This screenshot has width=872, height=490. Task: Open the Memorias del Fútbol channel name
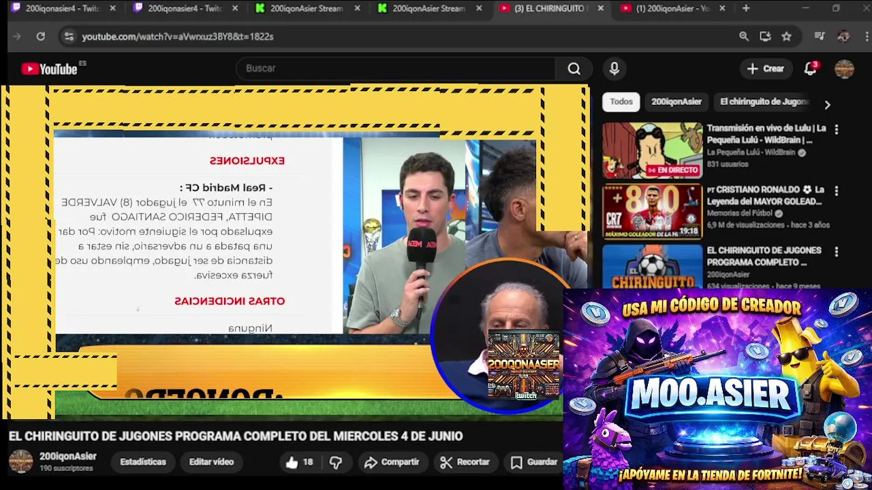[741, 214]
